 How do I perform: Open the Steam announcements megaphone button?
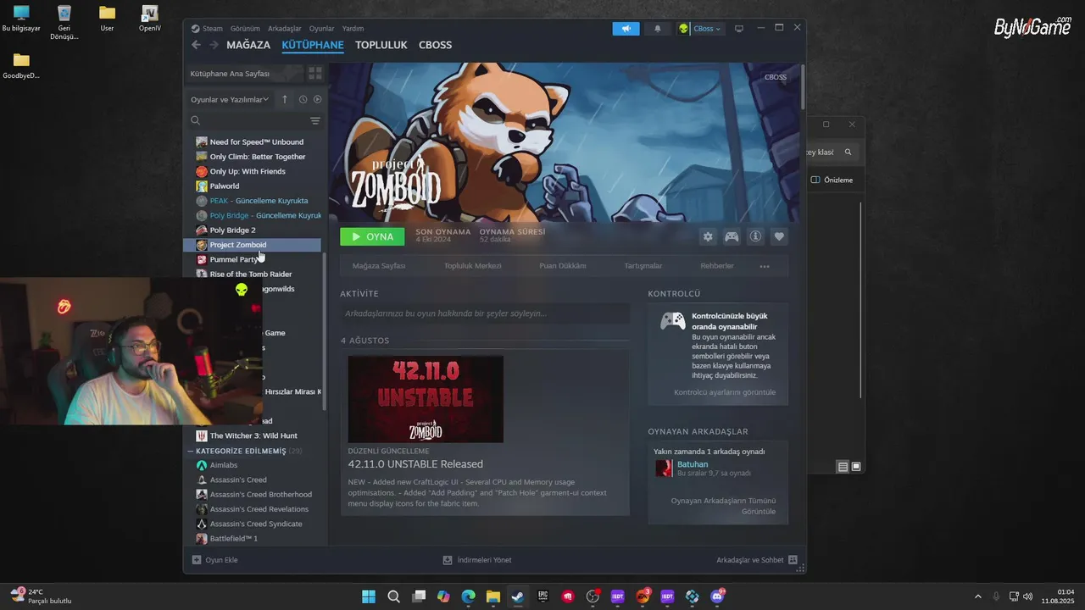pyautogui.click(x=626, y=29)
